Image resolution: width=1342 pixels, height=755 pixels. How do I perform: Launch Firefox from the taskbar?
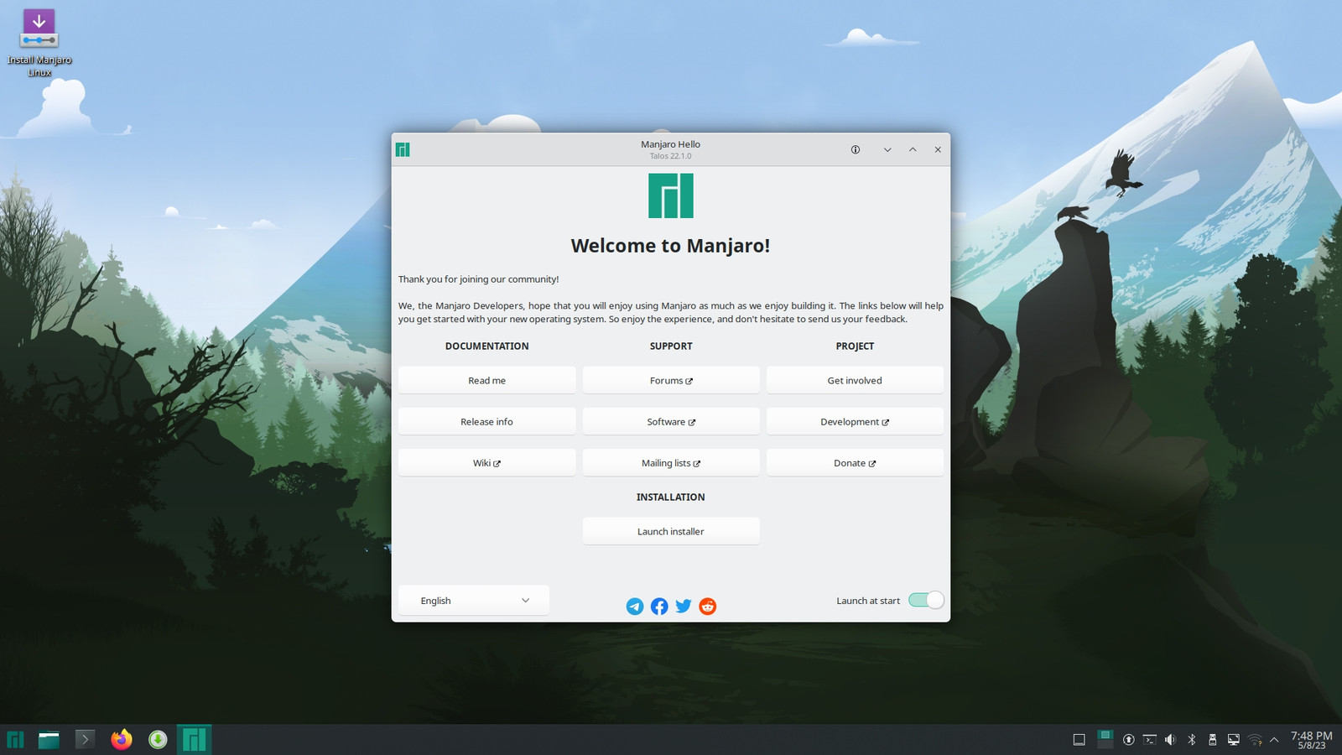pos(122,739)
